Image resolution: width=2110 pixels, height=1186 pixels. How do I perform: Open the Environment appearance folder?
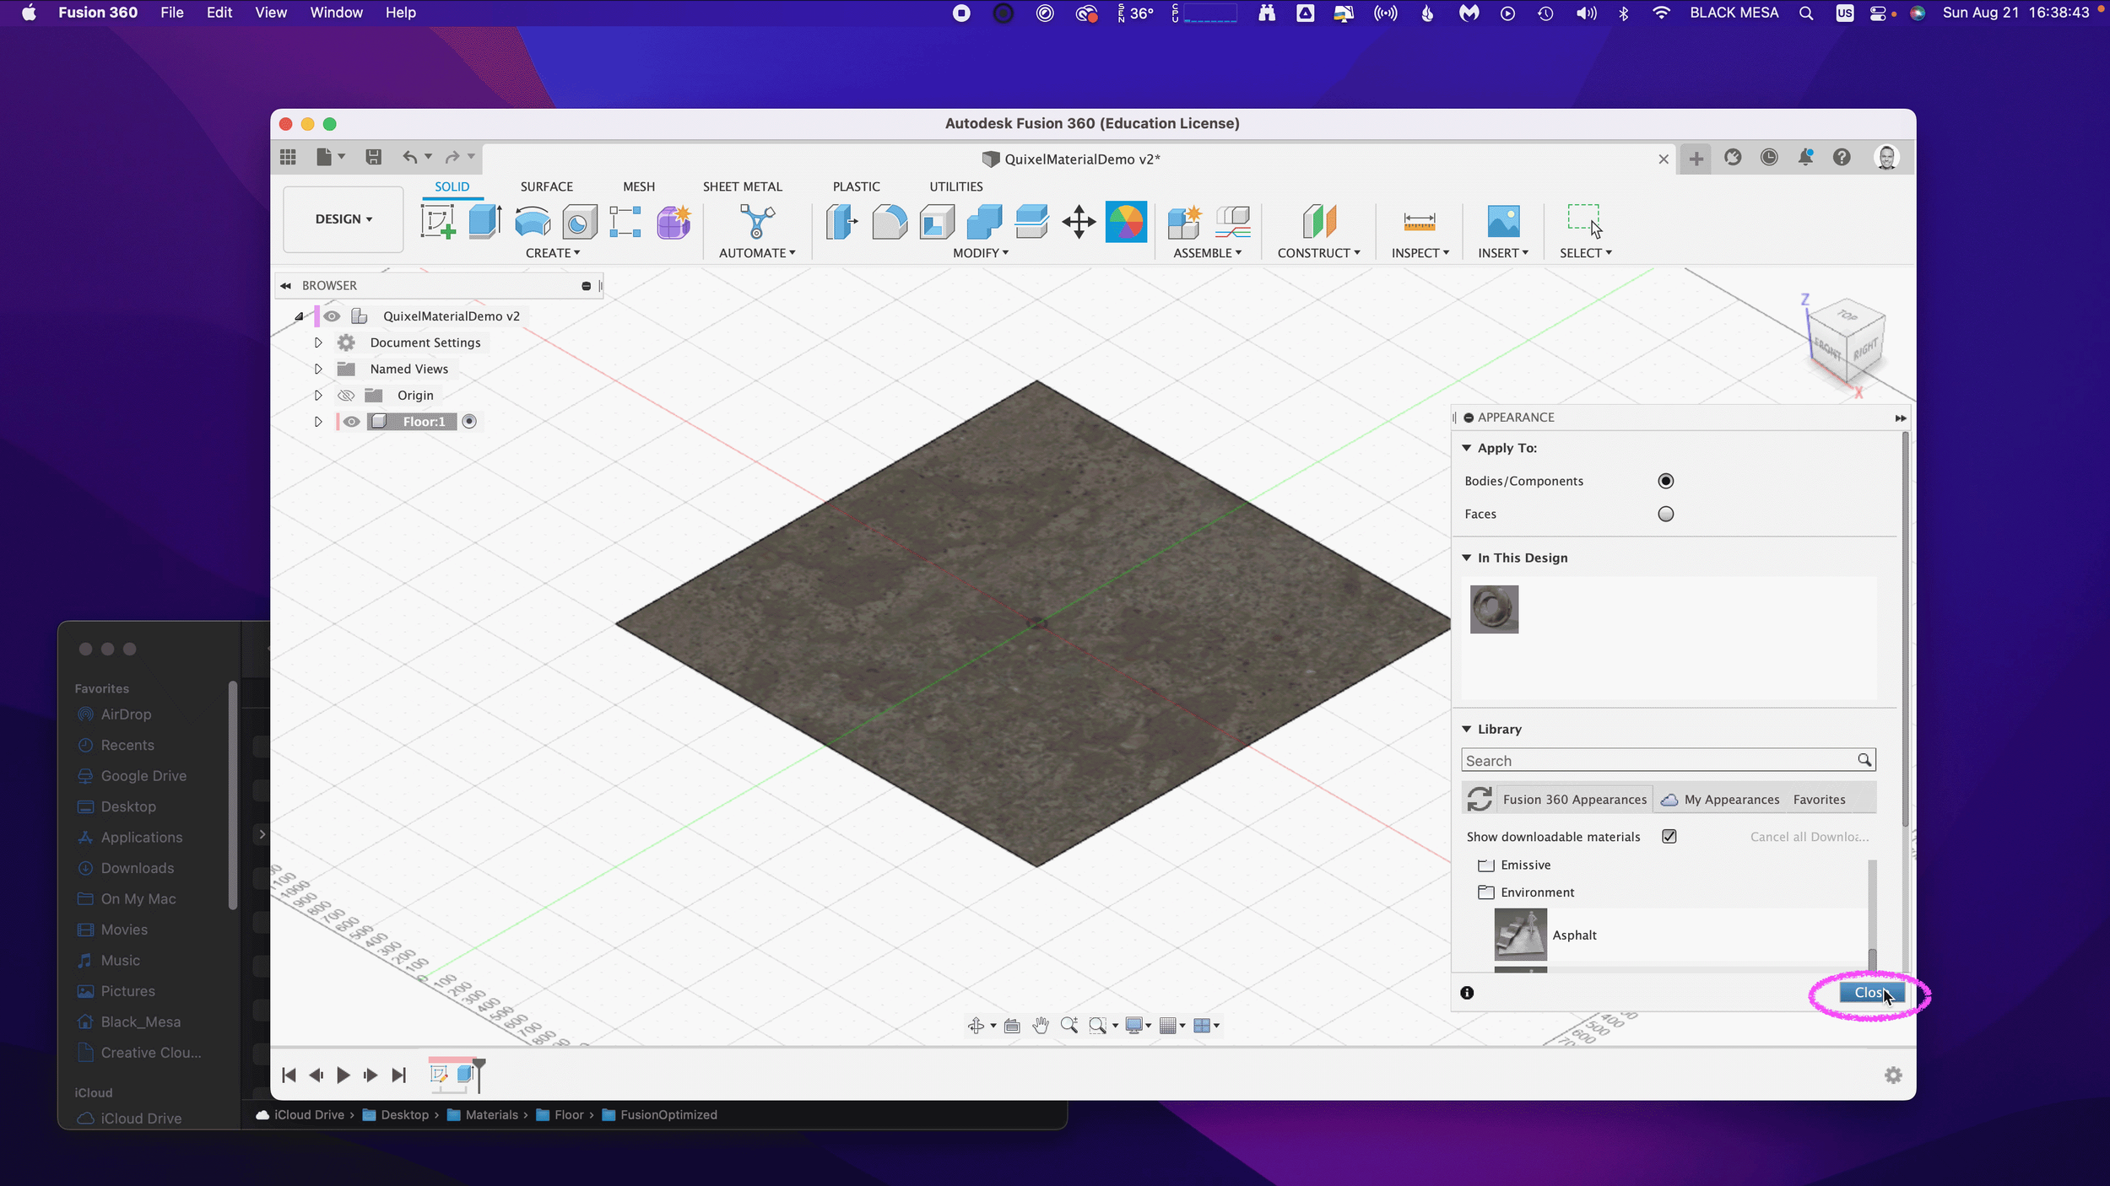1536,892
